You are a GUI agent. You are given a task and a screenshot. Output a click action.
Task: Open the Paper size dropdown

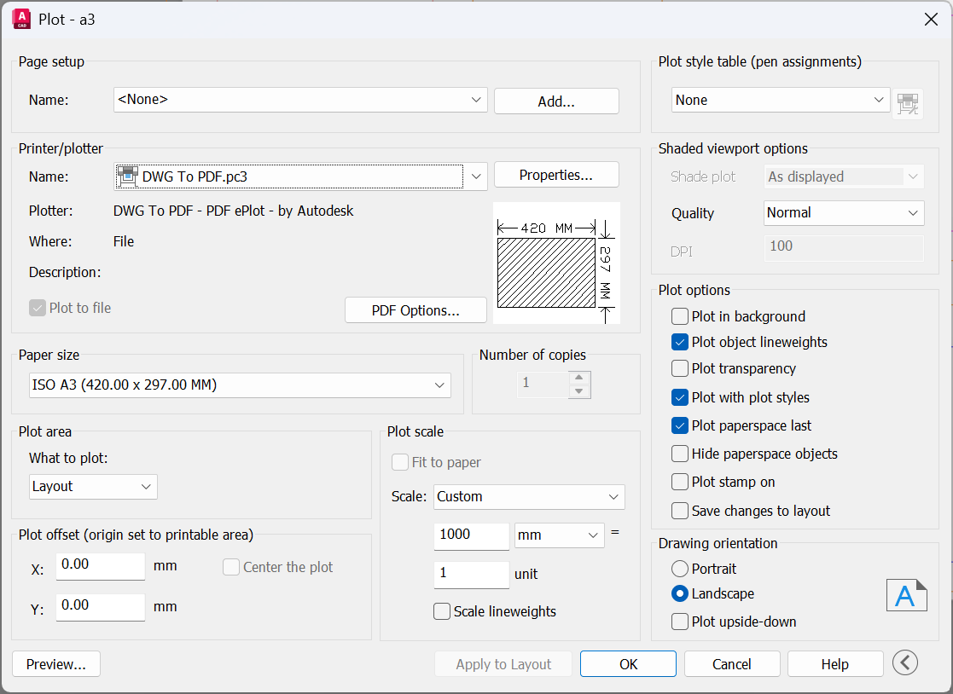[x=240, y=385]
